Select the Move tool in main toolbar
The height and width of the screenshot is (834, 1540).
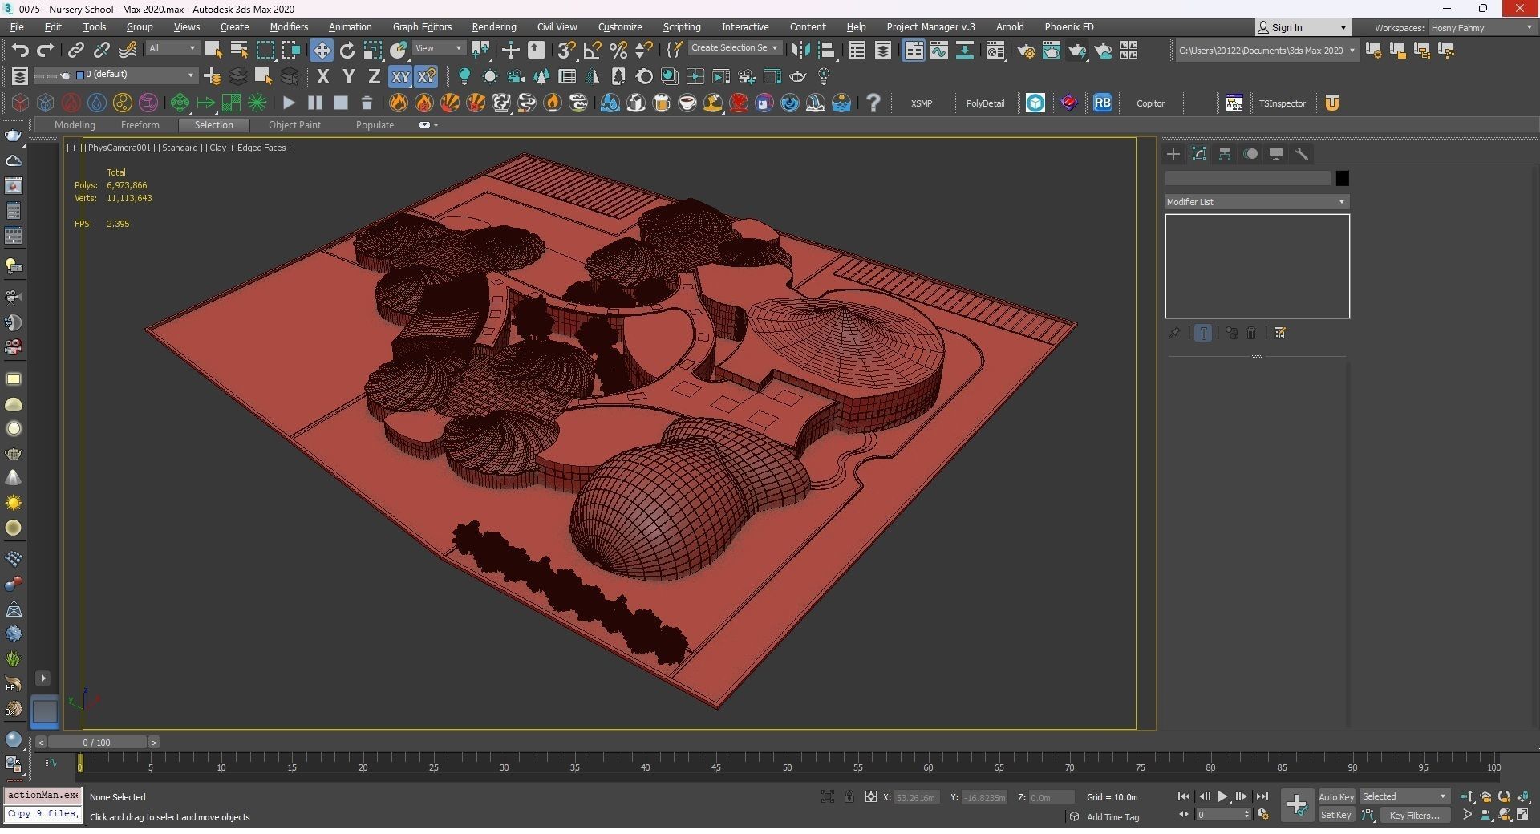321,51
